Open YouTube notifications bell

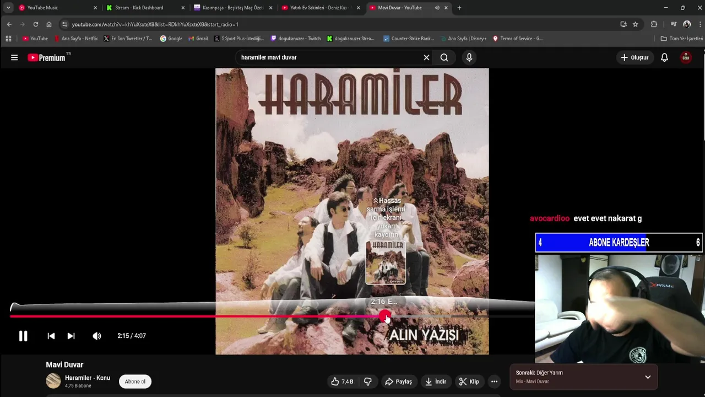664,57
